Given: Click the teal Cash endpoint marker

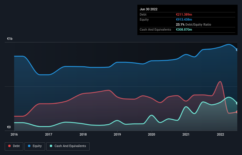Looking at the screenshot, I should 237,103.
